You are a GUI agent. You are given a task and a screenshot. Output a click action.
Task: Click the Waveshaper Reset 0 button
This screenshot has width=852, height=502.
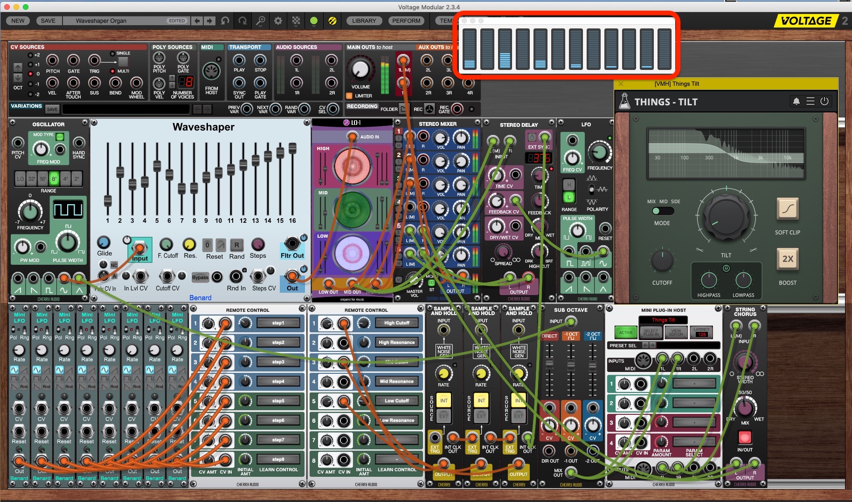pos(208,245)
